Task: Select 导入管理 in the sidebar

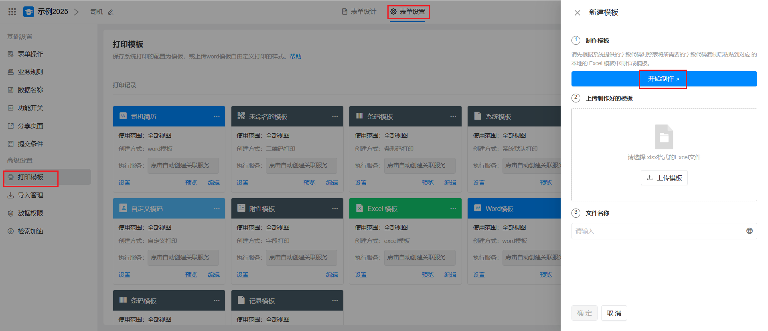Action: pos(30,195)
